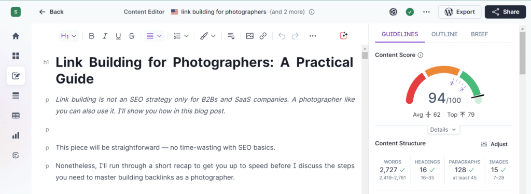The width and height of the screenshot is (531, 194).
Task: Toggle underline formatting
Action: tap(118, 36)
